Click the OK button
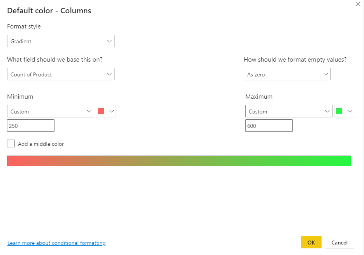The image size is (364, 255). (311, 242)
